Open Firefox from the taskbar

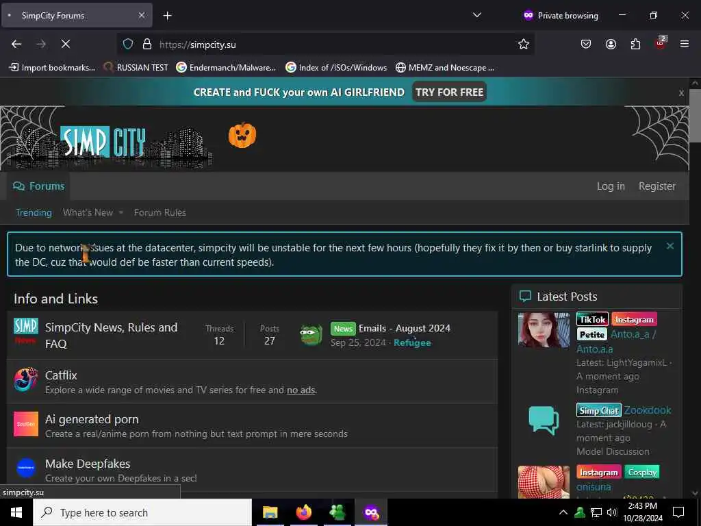pos(303,512)
